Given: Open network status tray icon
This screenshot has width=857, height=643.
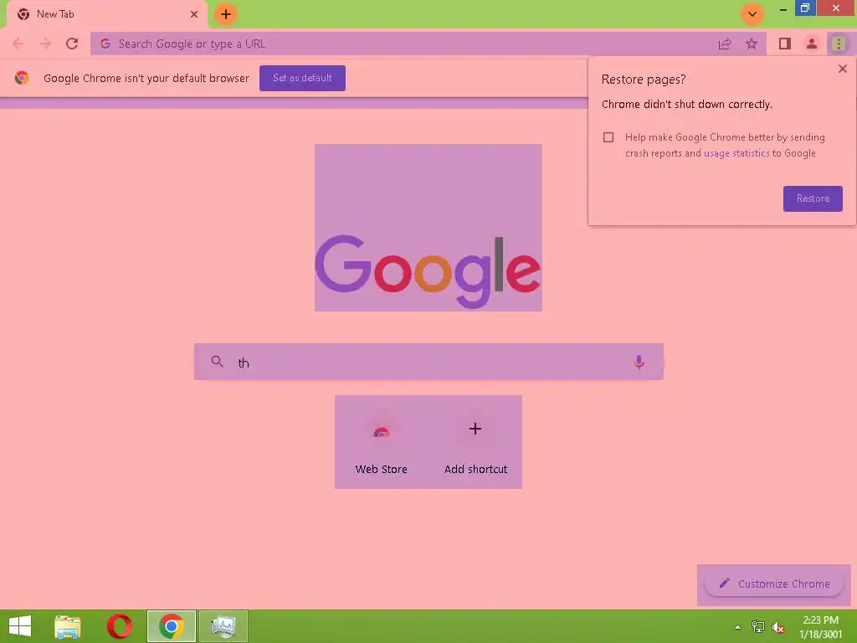Looking at the screenshot, I should [x=758, y=627].
